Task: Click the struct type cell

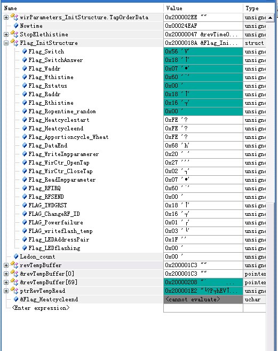Action: [x=255, y=43]
